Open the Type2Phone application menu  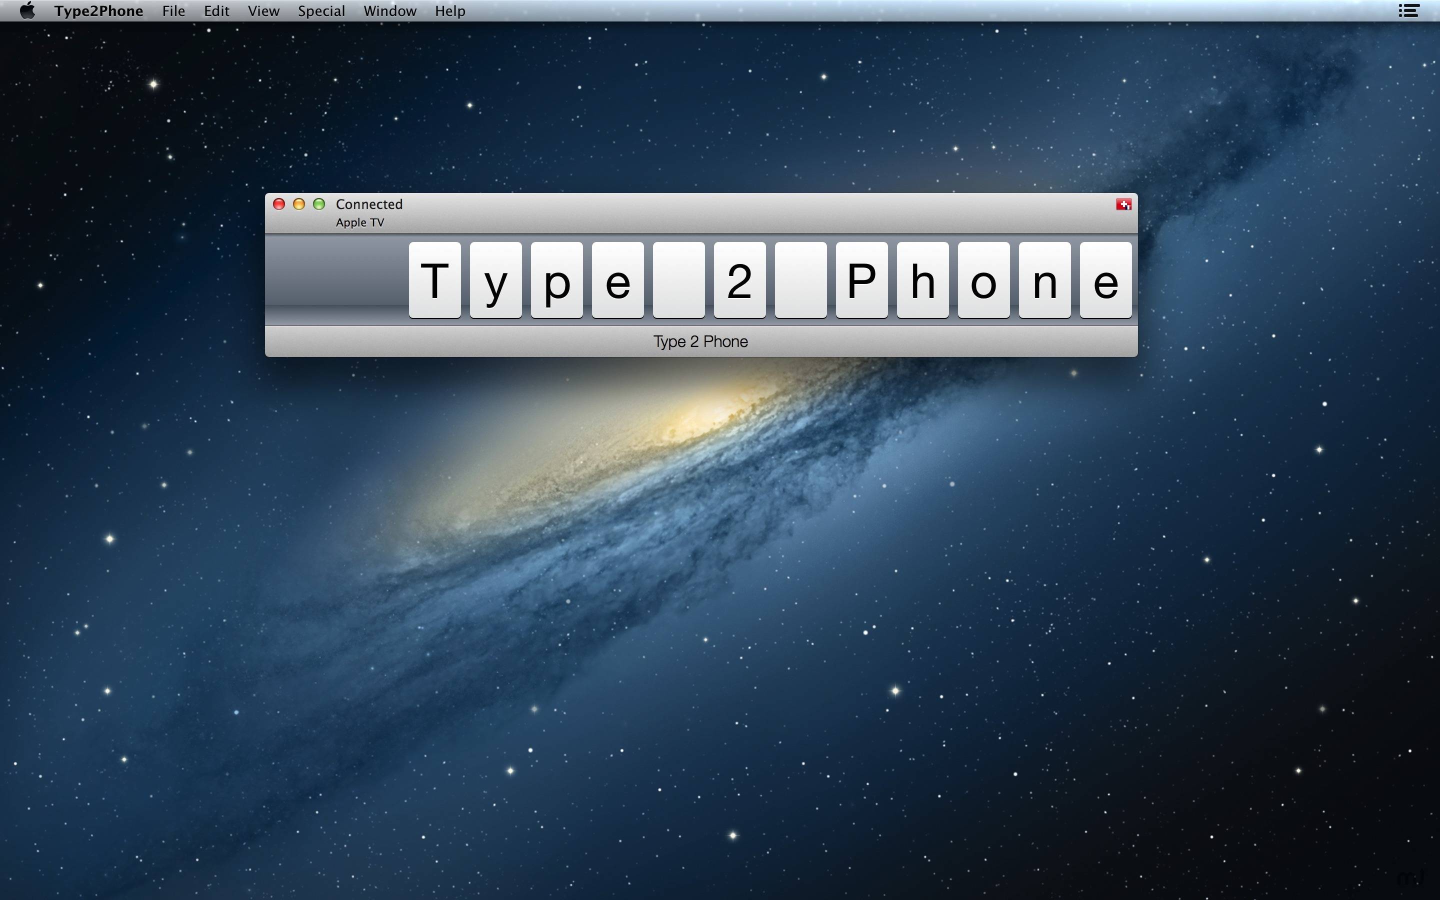(x=99, y=10)
